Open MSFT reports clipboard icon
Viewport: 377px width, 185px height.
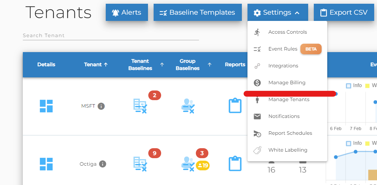coord(235,106)
